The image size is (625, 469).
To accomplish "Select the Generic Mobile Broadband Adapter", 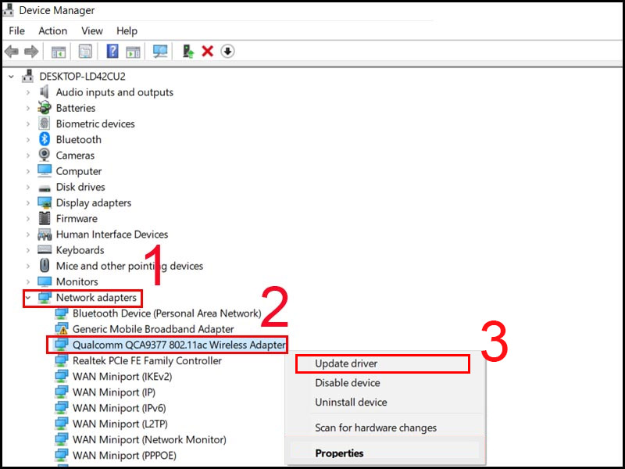I will (152, 329).
